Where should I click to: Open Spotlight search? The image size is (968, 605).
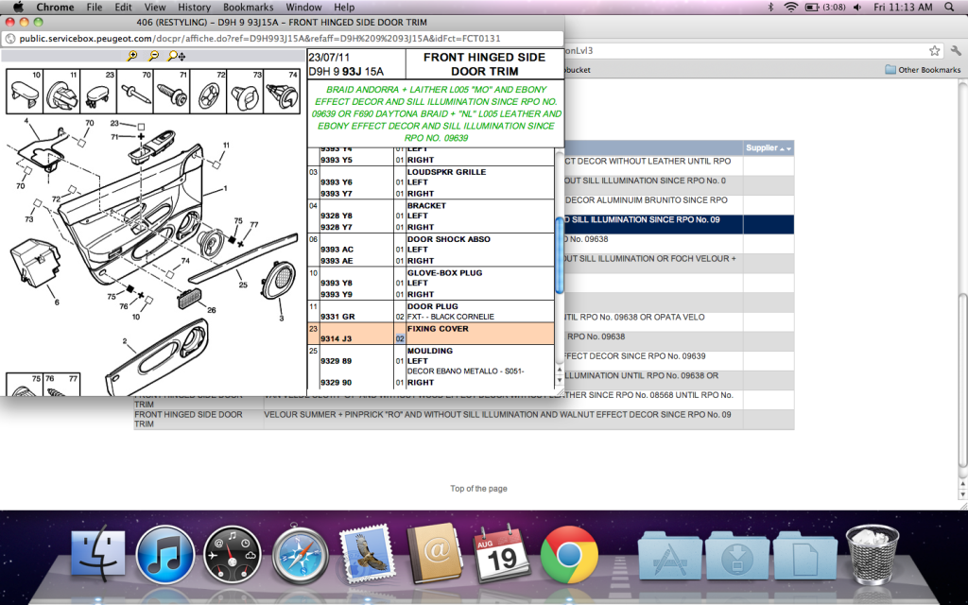pos(949,8)
